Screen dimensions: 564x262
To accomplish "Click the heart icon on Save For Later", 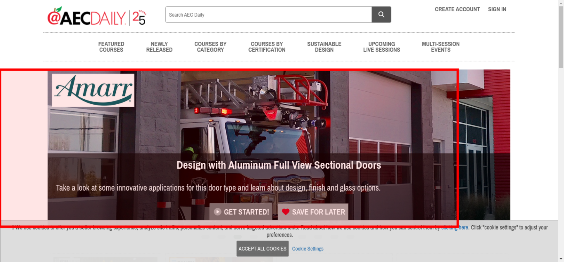I will 286,212.
